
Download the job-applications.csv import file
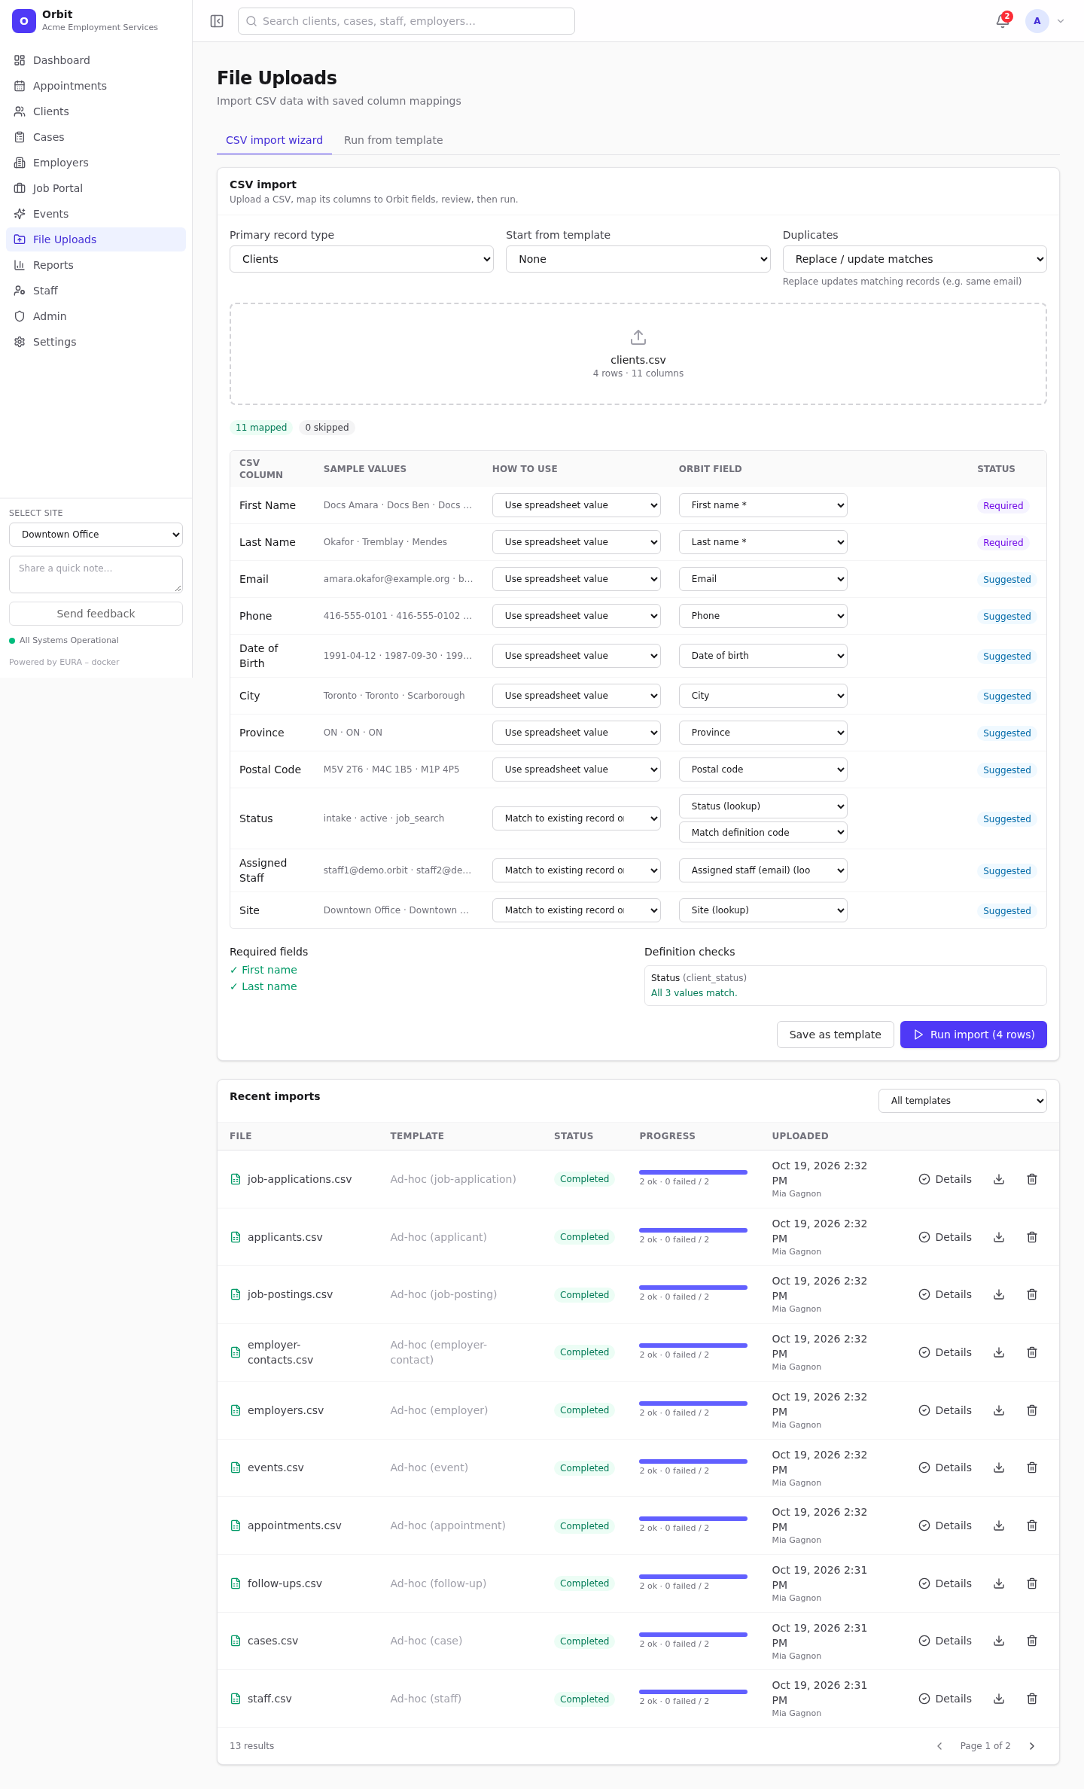[999, 1179]
